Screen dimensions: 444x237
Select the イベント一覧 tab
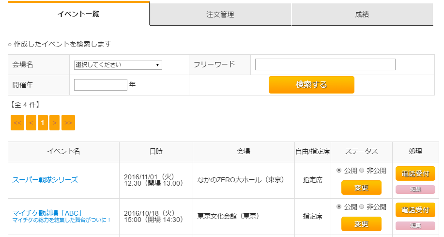coord(78,14)
